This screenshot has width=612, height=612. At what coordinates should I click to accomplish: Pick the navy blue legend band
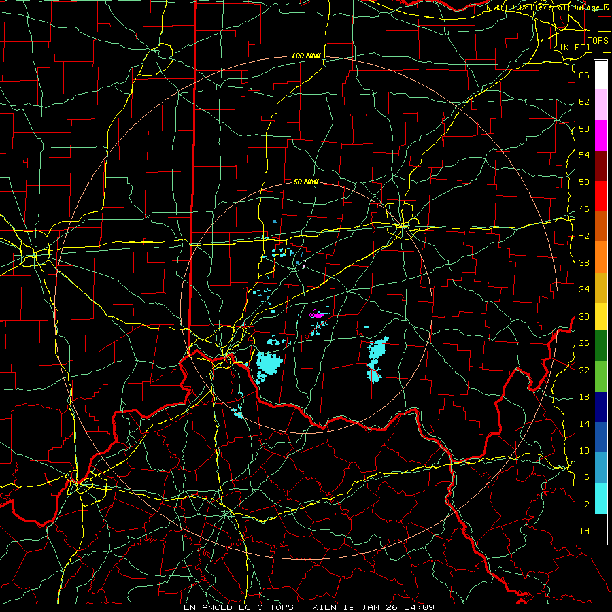point(600,407)
